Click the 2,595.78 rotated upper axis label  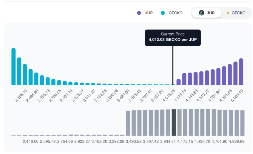(x=44, y=96)
